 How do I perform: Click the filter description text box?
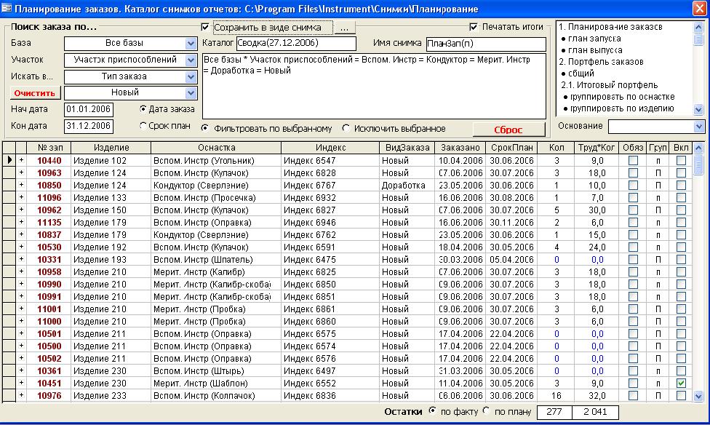click(374, 86)
